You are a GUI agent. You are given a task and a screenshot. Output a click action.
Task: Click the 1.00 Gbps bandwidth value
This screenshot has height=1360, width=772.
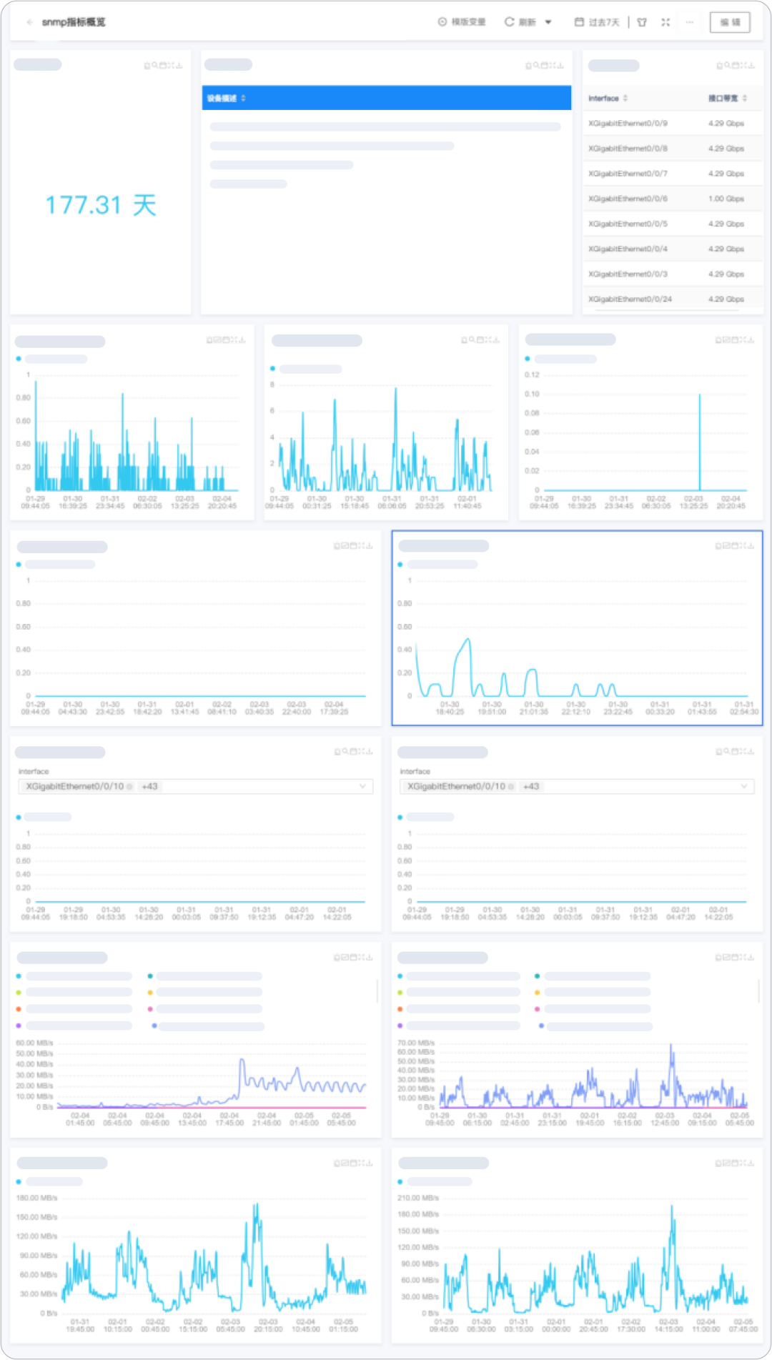pyautogui.click(x=726, y=199)
